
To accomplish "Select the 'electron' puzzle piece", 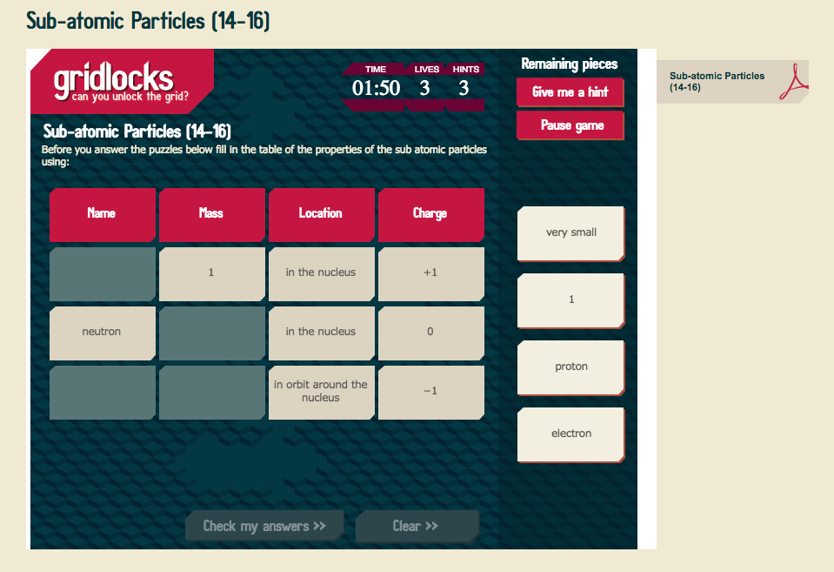I will (570, 434).
